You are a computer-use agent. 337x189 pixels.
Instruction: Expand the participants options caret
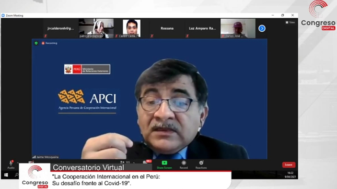pos(134,162)
